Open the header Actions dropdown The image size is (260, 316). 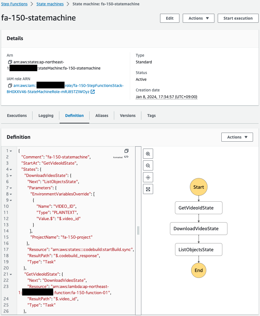click(198, 18)
